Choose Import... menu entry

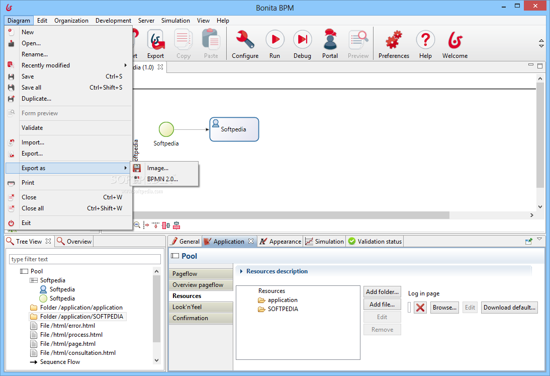pos(69,142)
